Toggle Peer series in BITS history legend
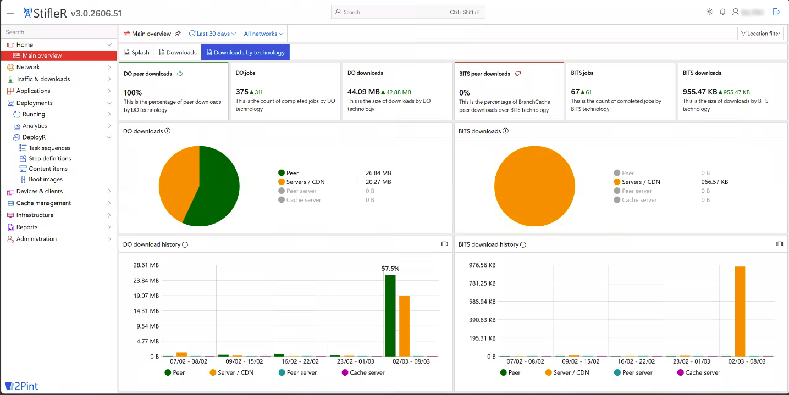The height and width of the screenshot is (395, 789). (510, 372)
